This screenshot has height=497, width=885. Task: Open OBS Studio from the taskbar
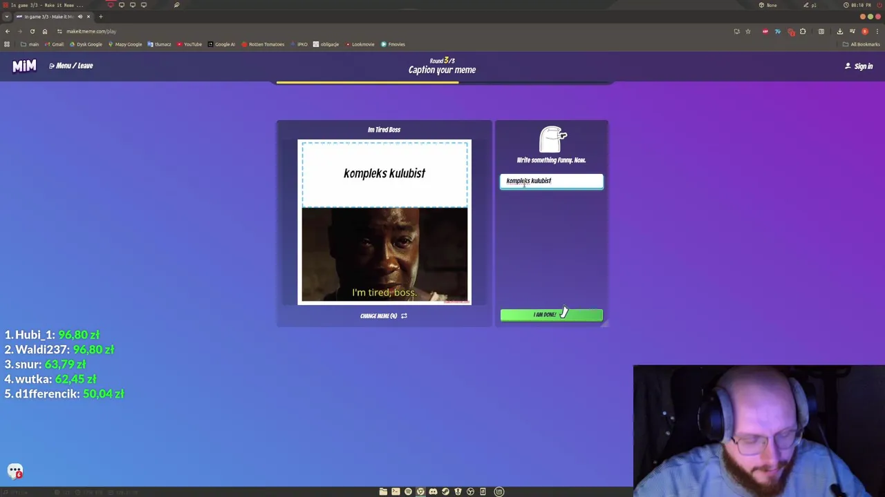click(x=470, y=491)
